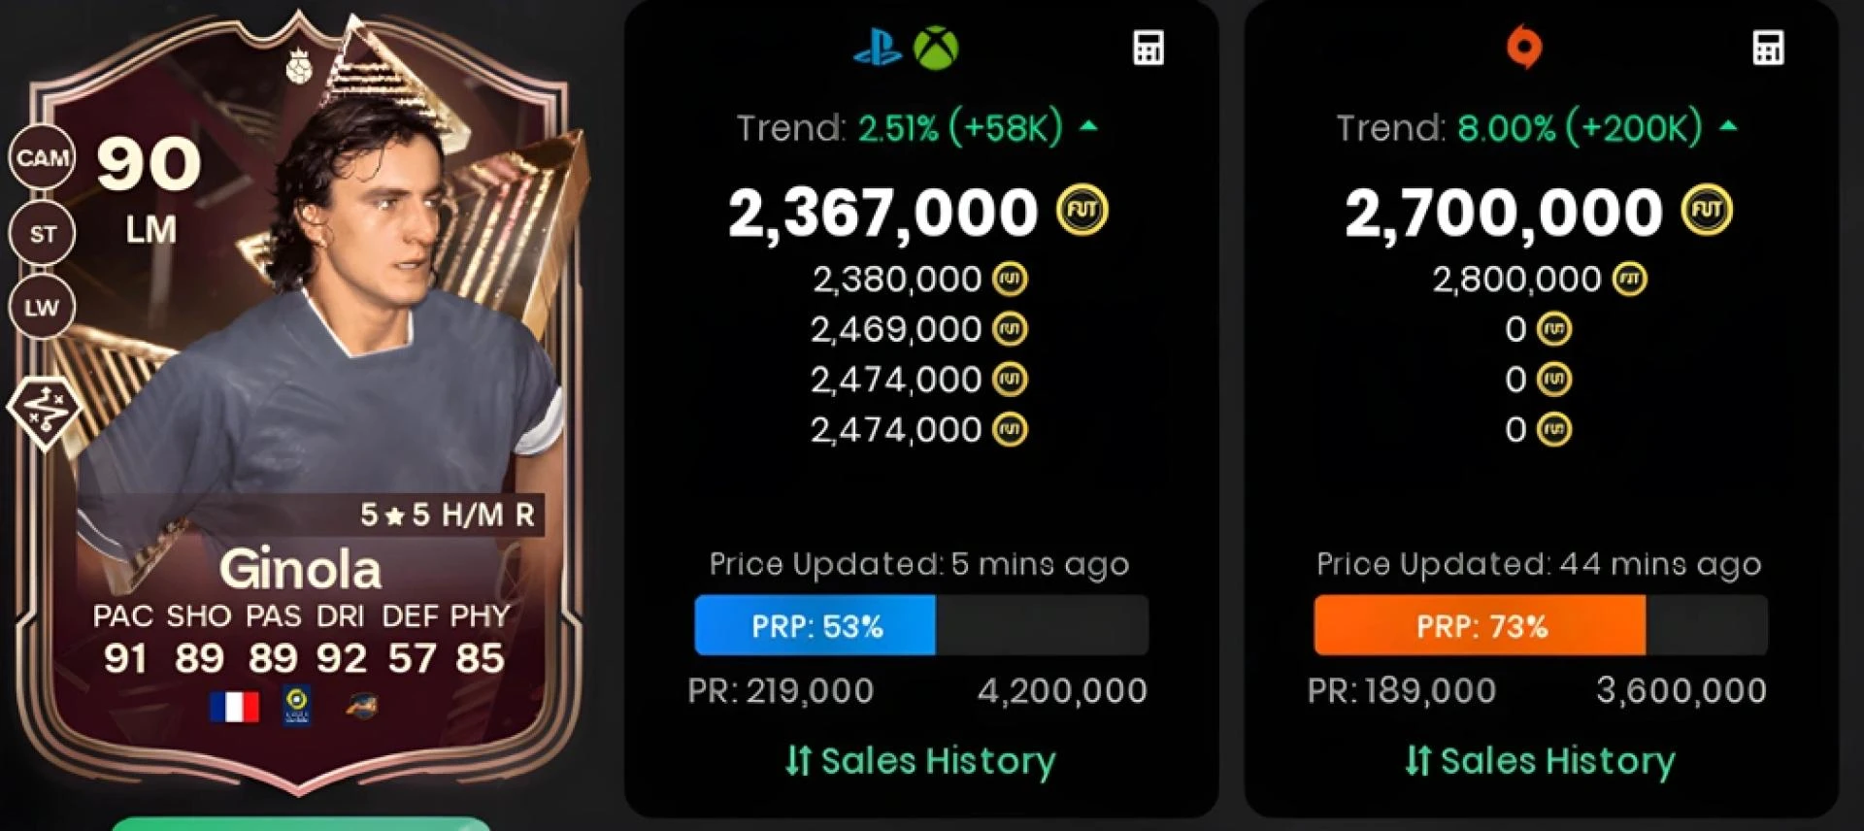This screenshot has width=1864, height=831.
Task: Expand the console trend up arrow
Action: pos(1089,125)
